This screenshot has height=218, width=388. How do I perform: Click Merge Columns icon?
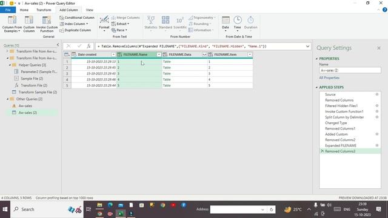pyautogui.click(x=113, y=18)
